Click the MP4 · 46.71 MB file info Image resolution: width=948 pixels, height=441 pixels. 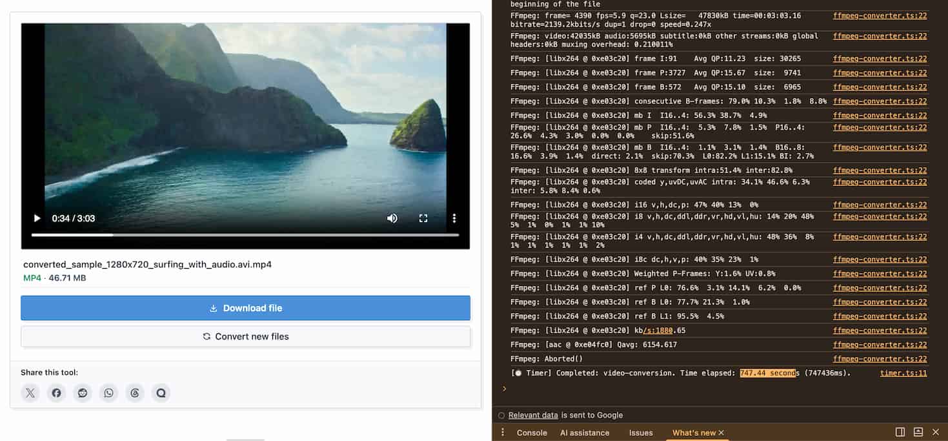tap(54, 278)
